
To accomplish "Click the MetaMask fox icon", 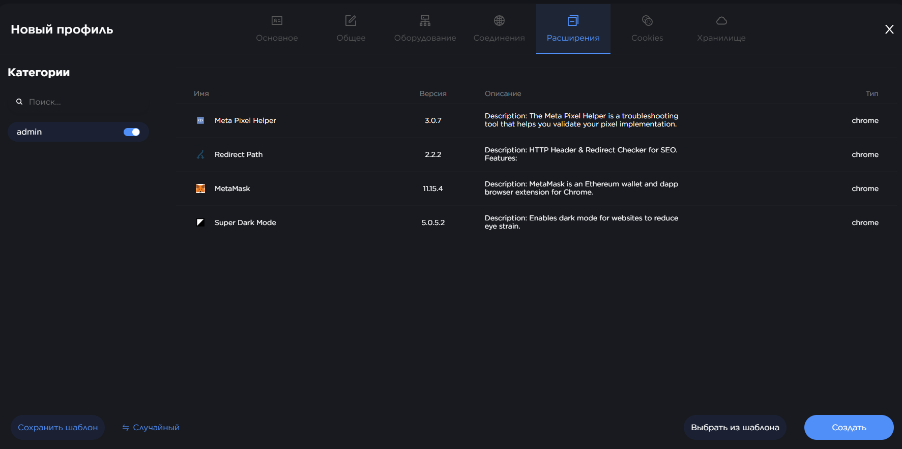I will point(200,188).
